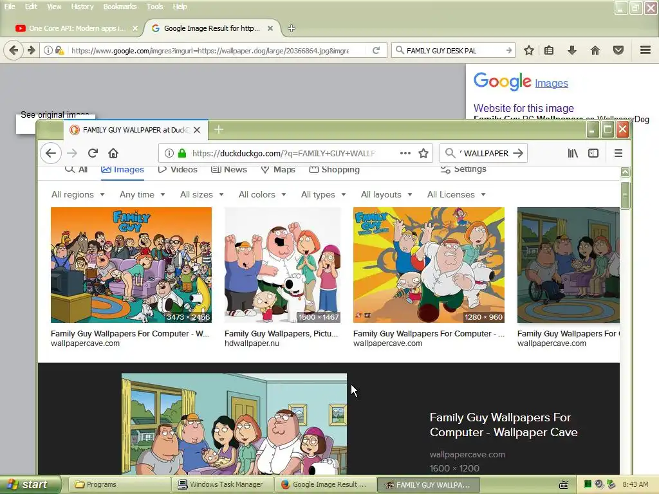Show site info for duckduckgo.com
659x494 pixels.
click(x=169, y=153)
